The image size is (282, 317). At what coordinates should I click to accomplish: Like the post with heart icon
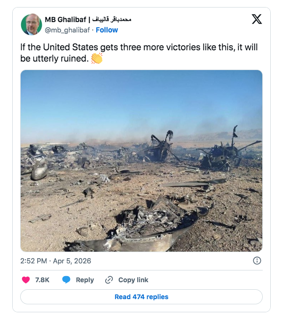(26, 280)
